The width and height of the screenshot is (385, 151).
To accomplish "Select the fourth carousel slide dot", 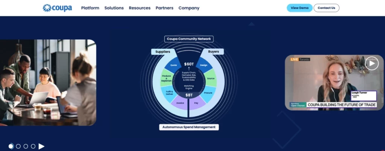I will 33,146.
